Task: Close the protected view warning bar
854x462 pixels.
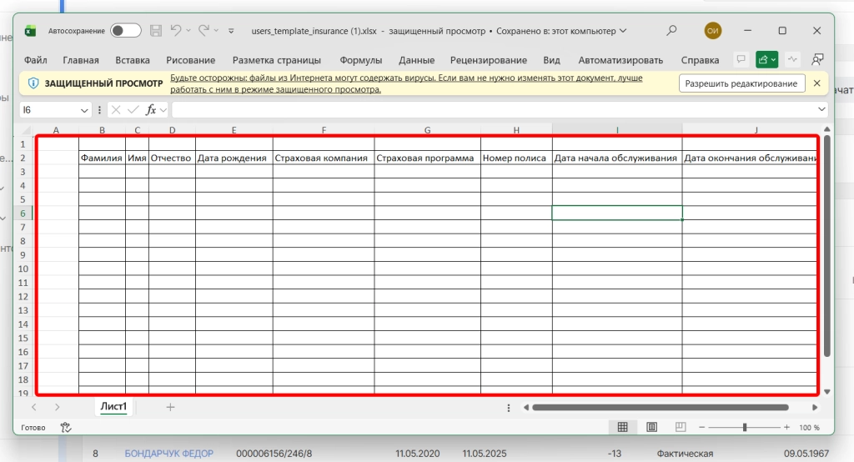Action: click(x=816, y=83)
